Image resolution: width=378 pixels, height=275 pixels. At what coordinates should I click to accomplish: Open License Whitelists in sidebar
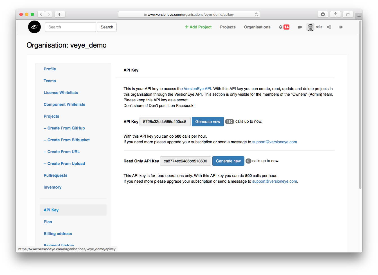point(61,93)
